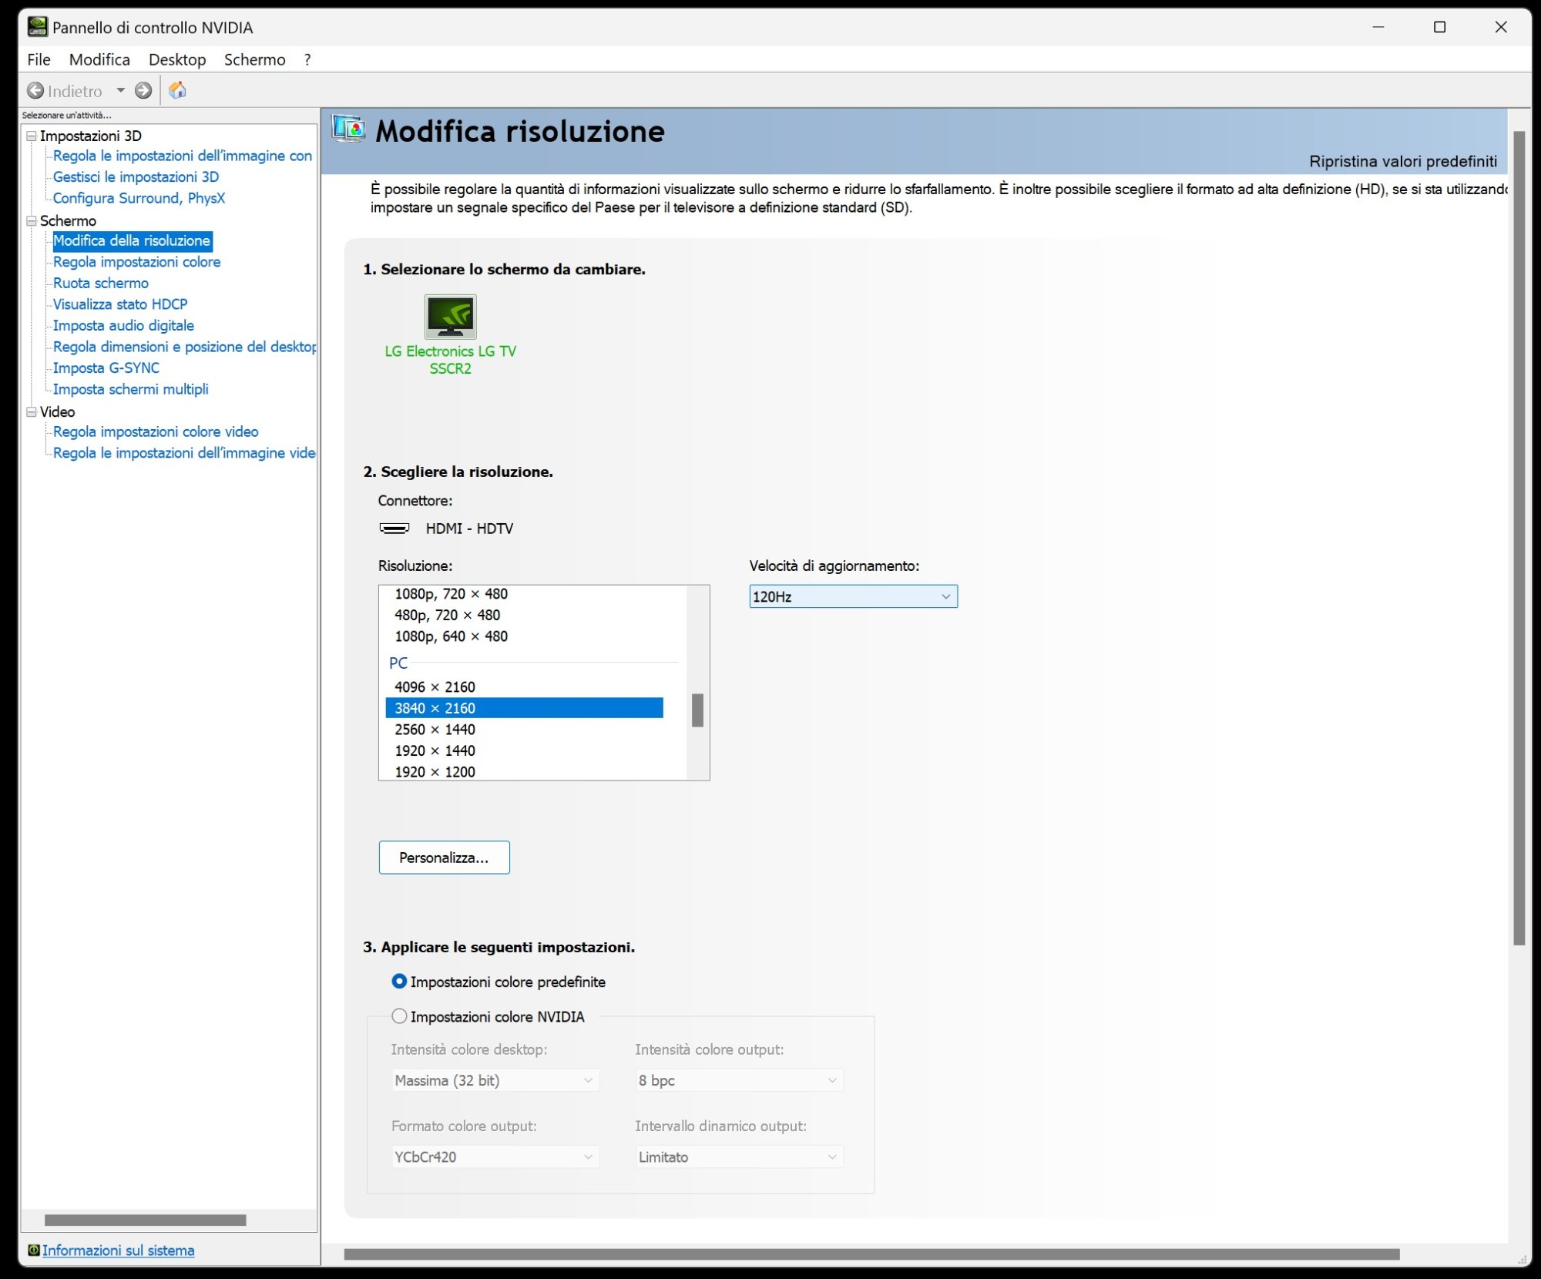Open Ruota schermo in tree

tap(100, 283)
